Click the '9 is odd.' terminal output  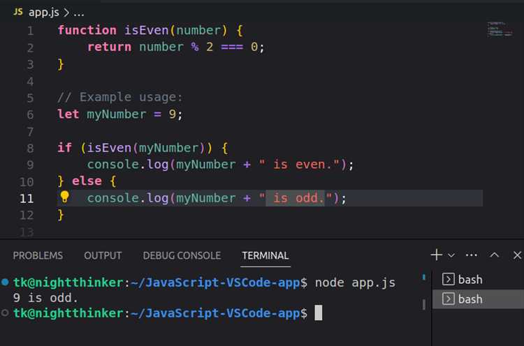click(45, 298)
